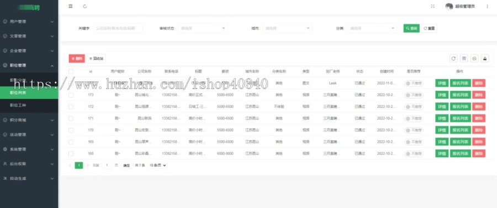Click red 删除 for row 170
The height and width of the screenshot is (208, 497).
(x=479, y=130)
